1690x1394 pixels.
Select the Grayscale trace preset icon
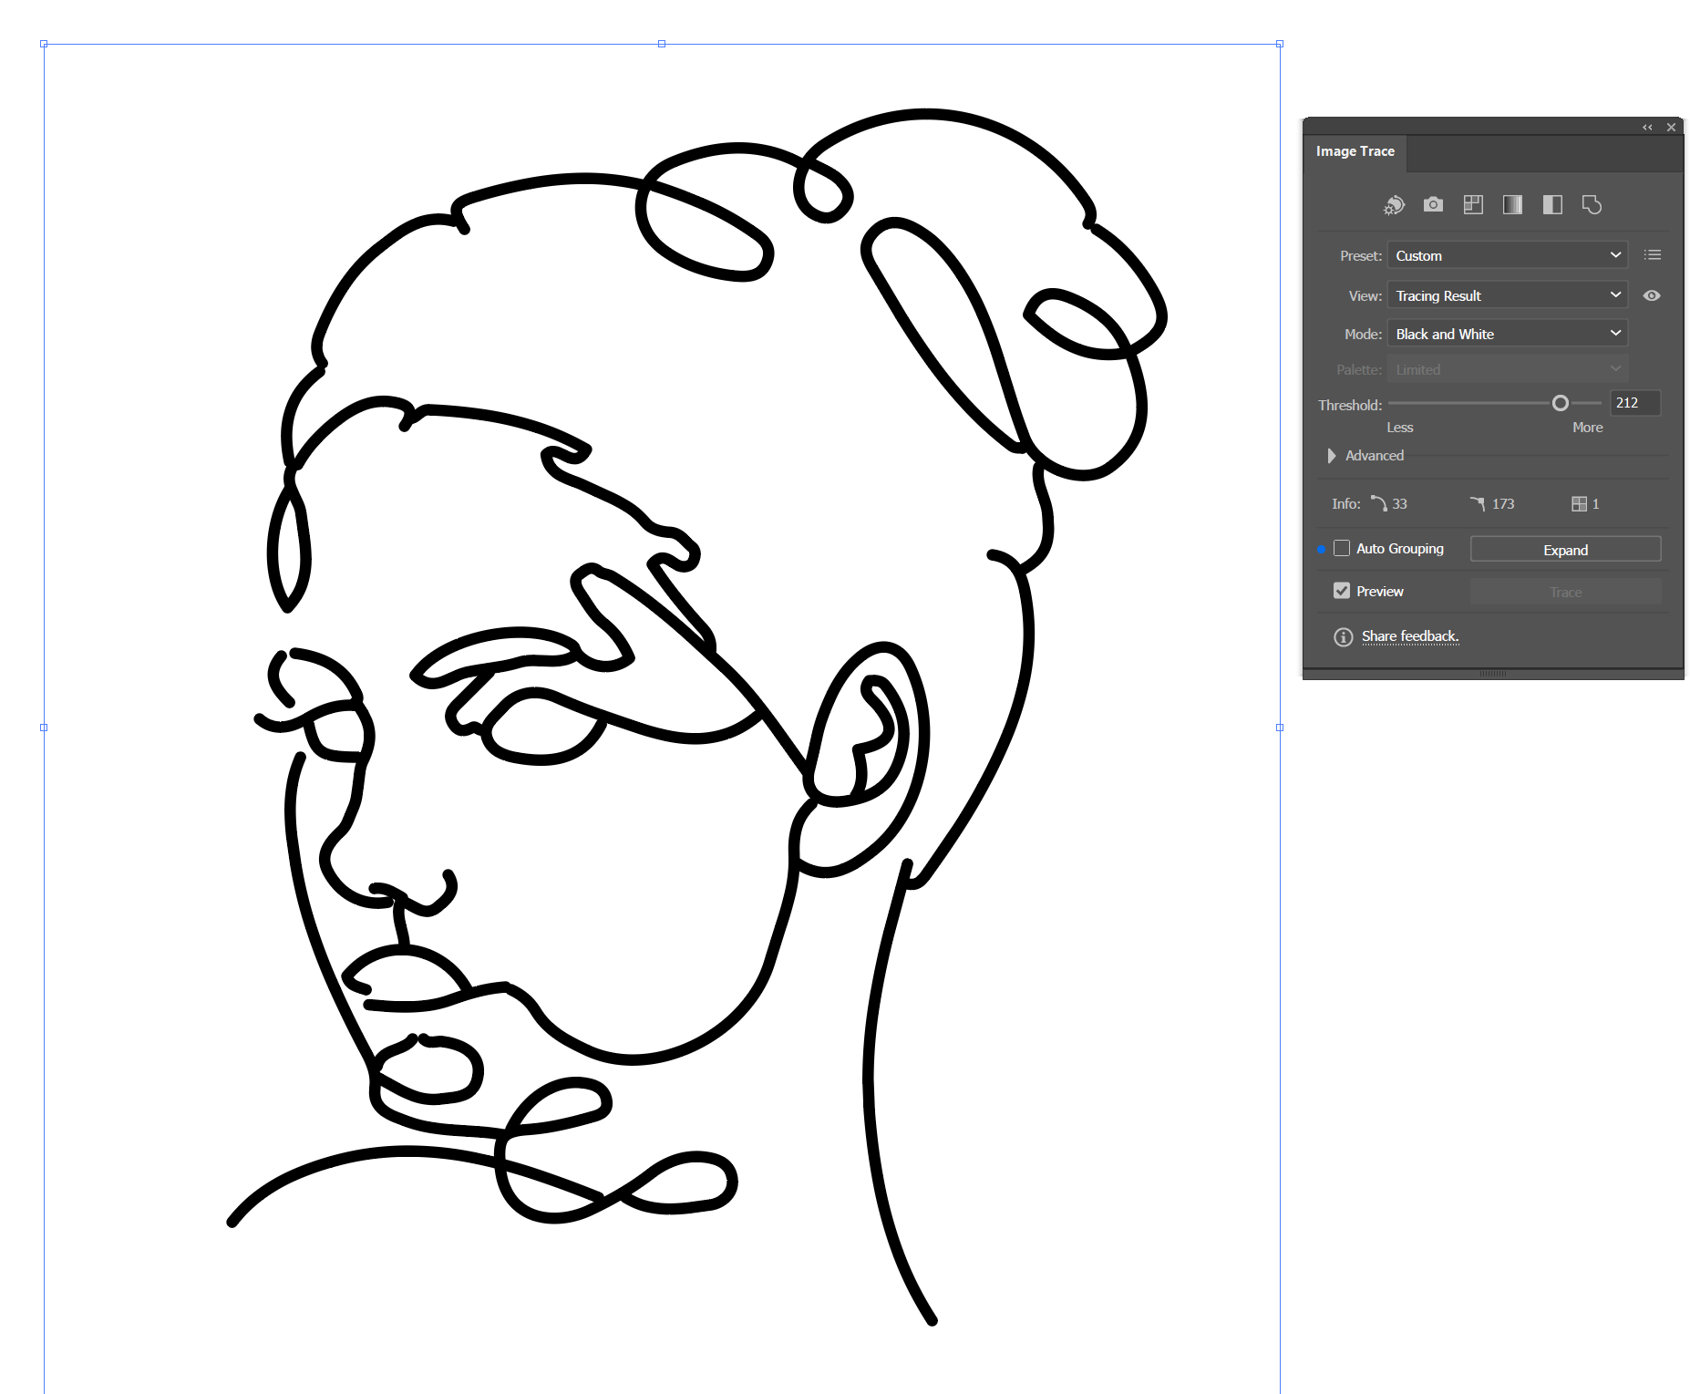1512,205
